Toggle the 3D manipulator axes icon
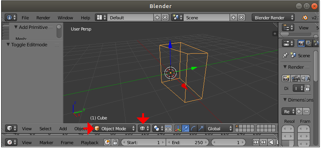321x148 pixels. [x=178, y=129]
